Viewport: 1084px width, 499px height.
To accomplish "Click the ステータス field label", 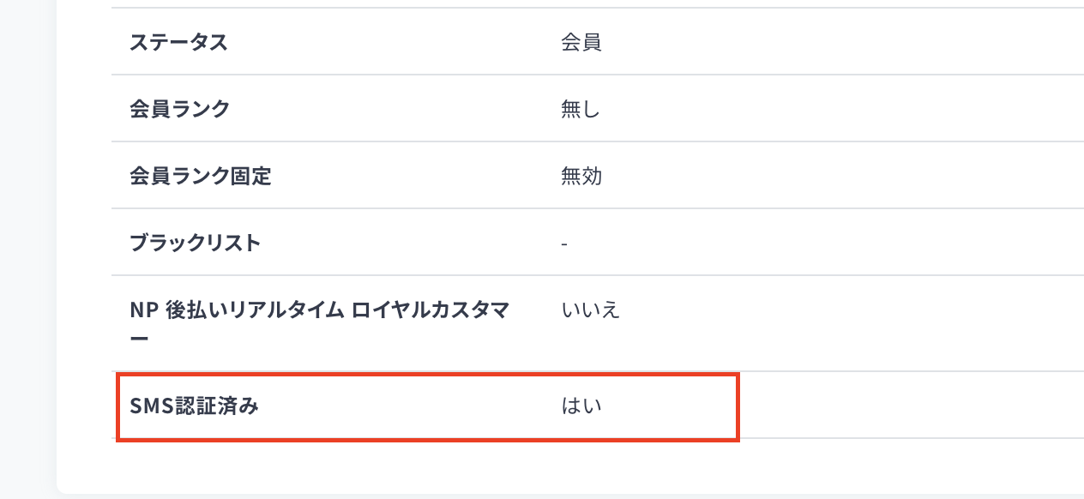I will [178, 42].
